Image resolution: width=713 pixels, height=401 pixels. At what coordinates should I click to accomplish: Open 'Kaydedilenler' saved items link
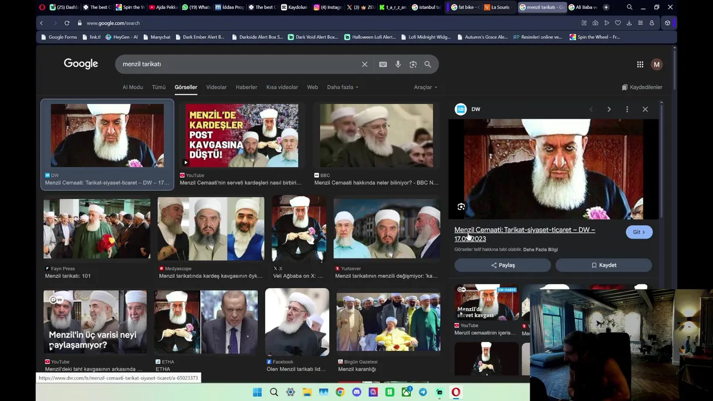[x=642, y=87]
